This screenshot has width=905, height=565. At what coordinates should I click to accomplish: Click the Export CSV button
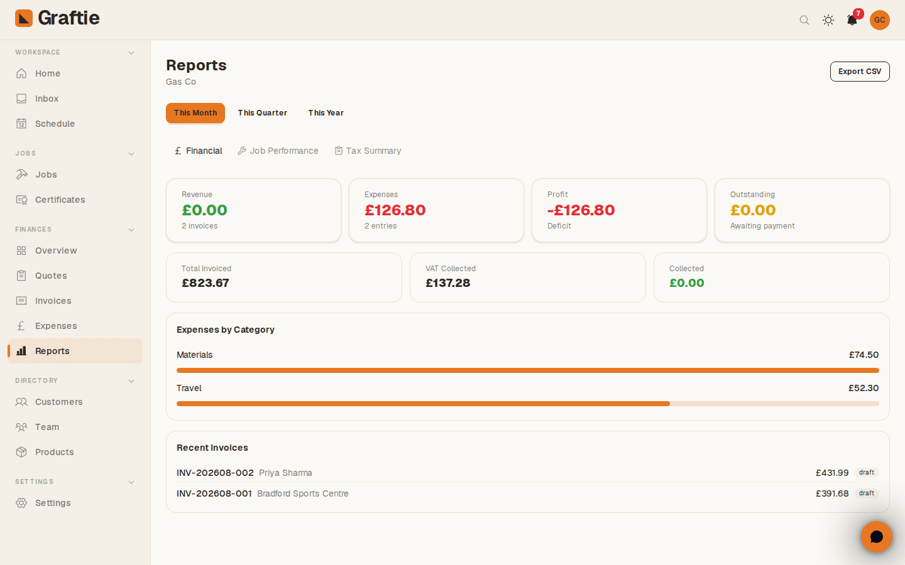click(x=860, y=72)
